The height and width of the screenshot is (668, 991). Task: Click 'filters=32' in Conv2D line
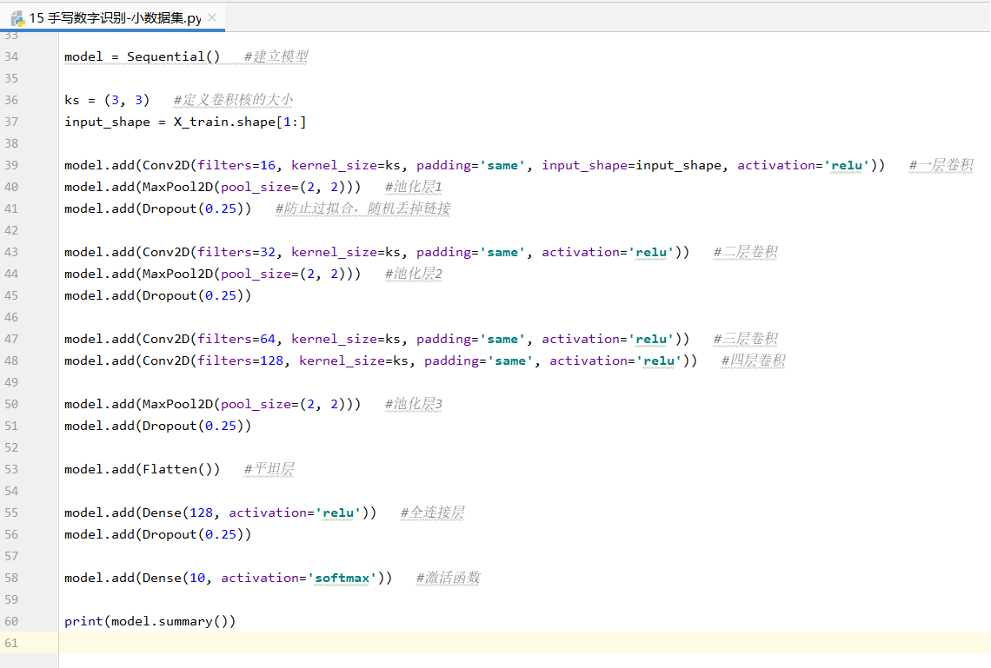click(236, 252)
